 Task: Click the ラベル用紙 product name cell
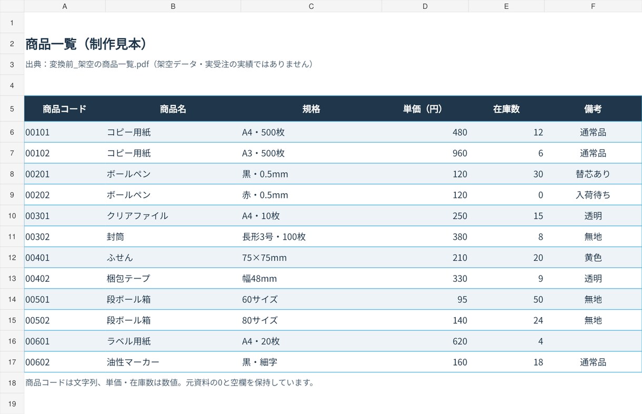coord(173,341)
